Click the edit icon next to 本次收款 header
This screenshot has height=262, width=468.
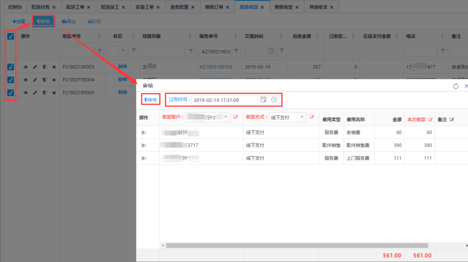point(430,119)
